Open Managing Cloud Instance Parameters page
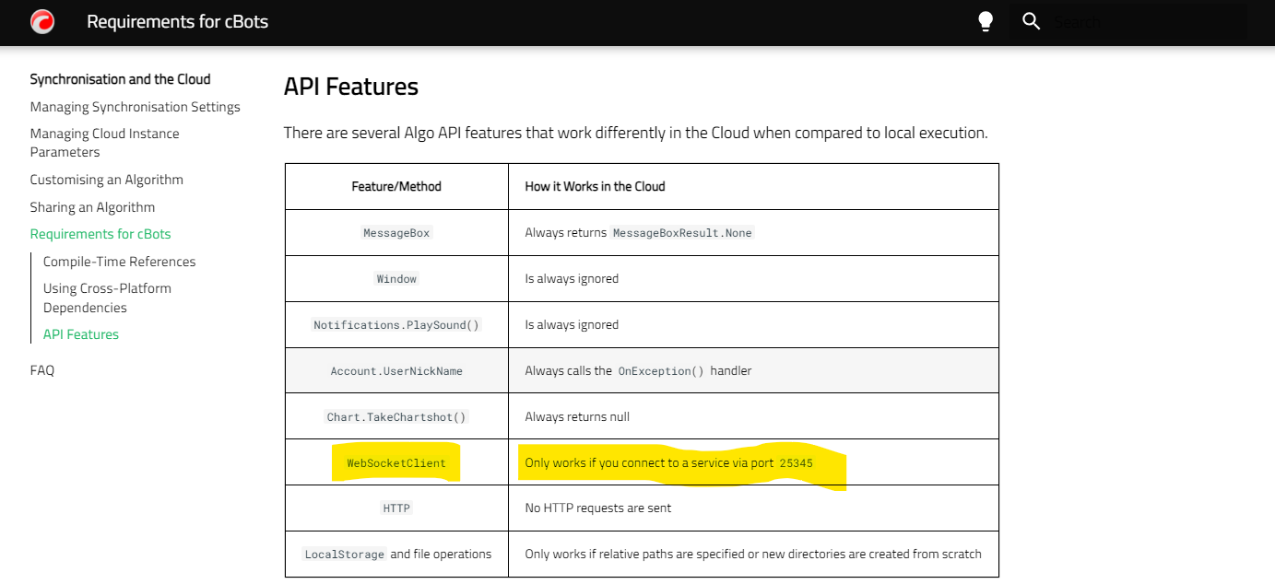 pos(104,143)
